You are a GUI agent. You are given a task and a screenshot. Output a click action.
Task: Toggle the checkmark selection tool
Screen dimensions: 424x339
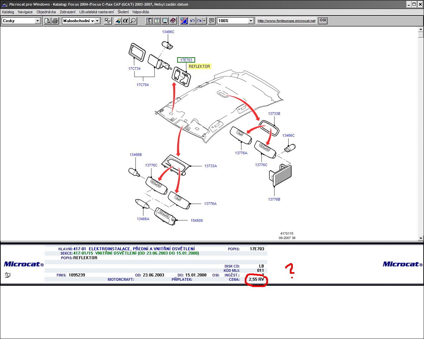pyautogui.click(x=108, y=21)
